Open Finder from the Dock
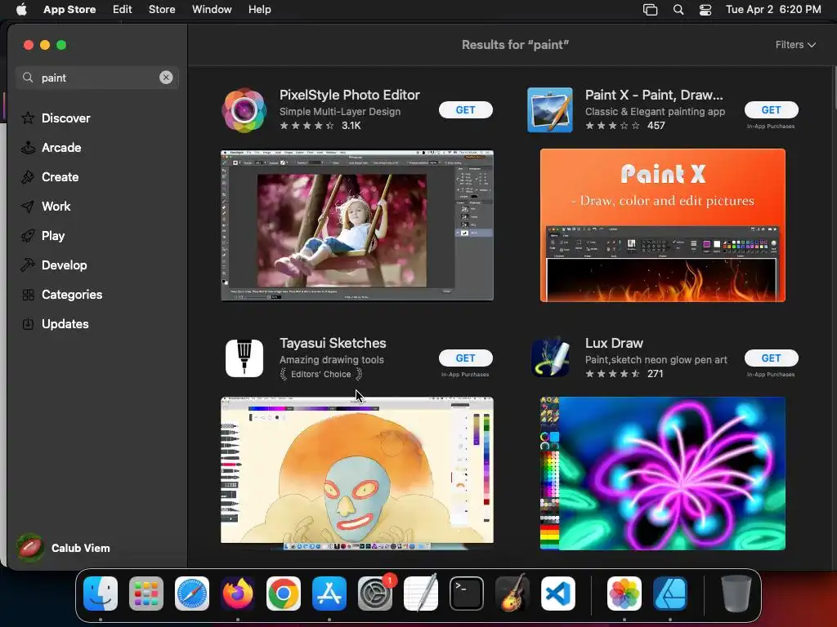The height and width of the screenshot is (627, 837). [101, 594]
